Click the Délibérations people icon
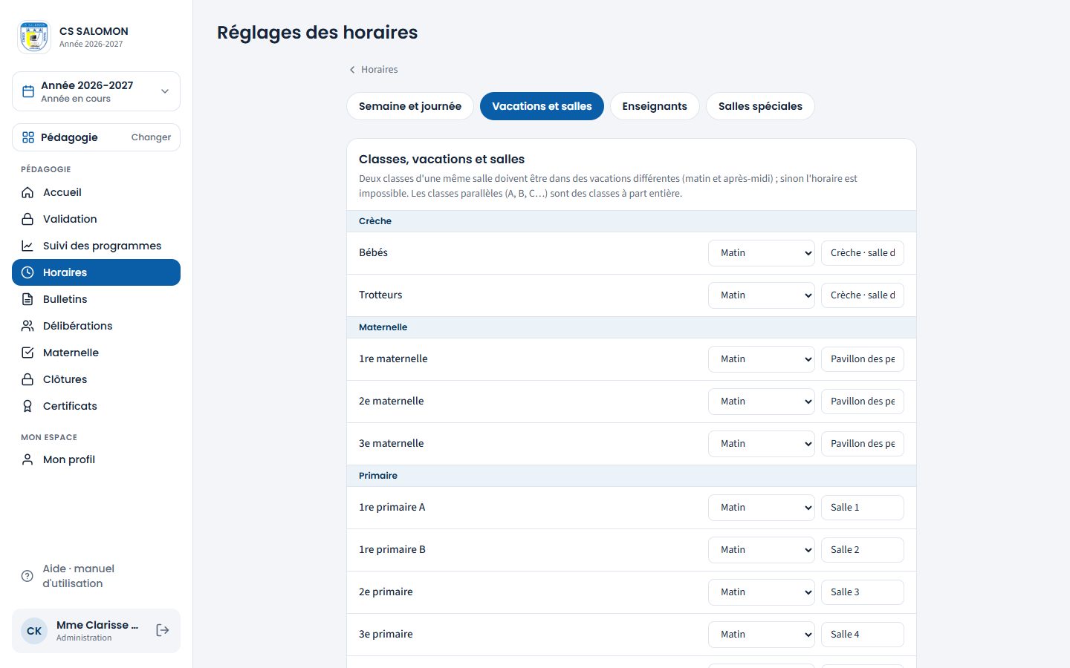The width and height of the screenshot is (1070, 668). tap(27, 326)
